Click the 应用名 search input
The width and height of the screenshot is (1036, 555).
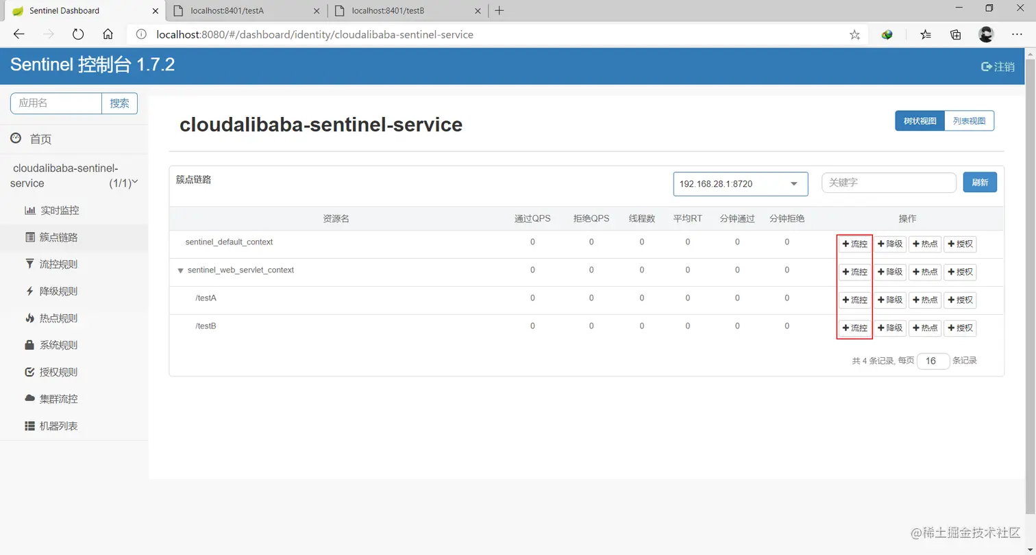[56, 103]
